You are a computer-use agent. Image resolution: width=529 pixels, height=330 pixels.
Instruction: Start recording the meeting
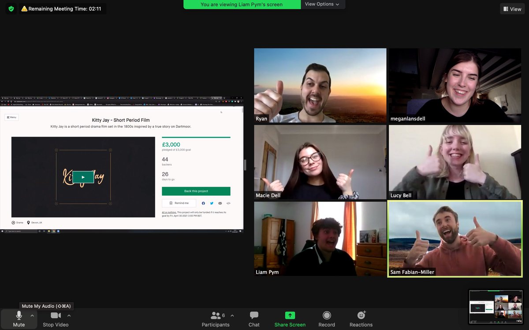pyautogui.click(x=327, y=319)
